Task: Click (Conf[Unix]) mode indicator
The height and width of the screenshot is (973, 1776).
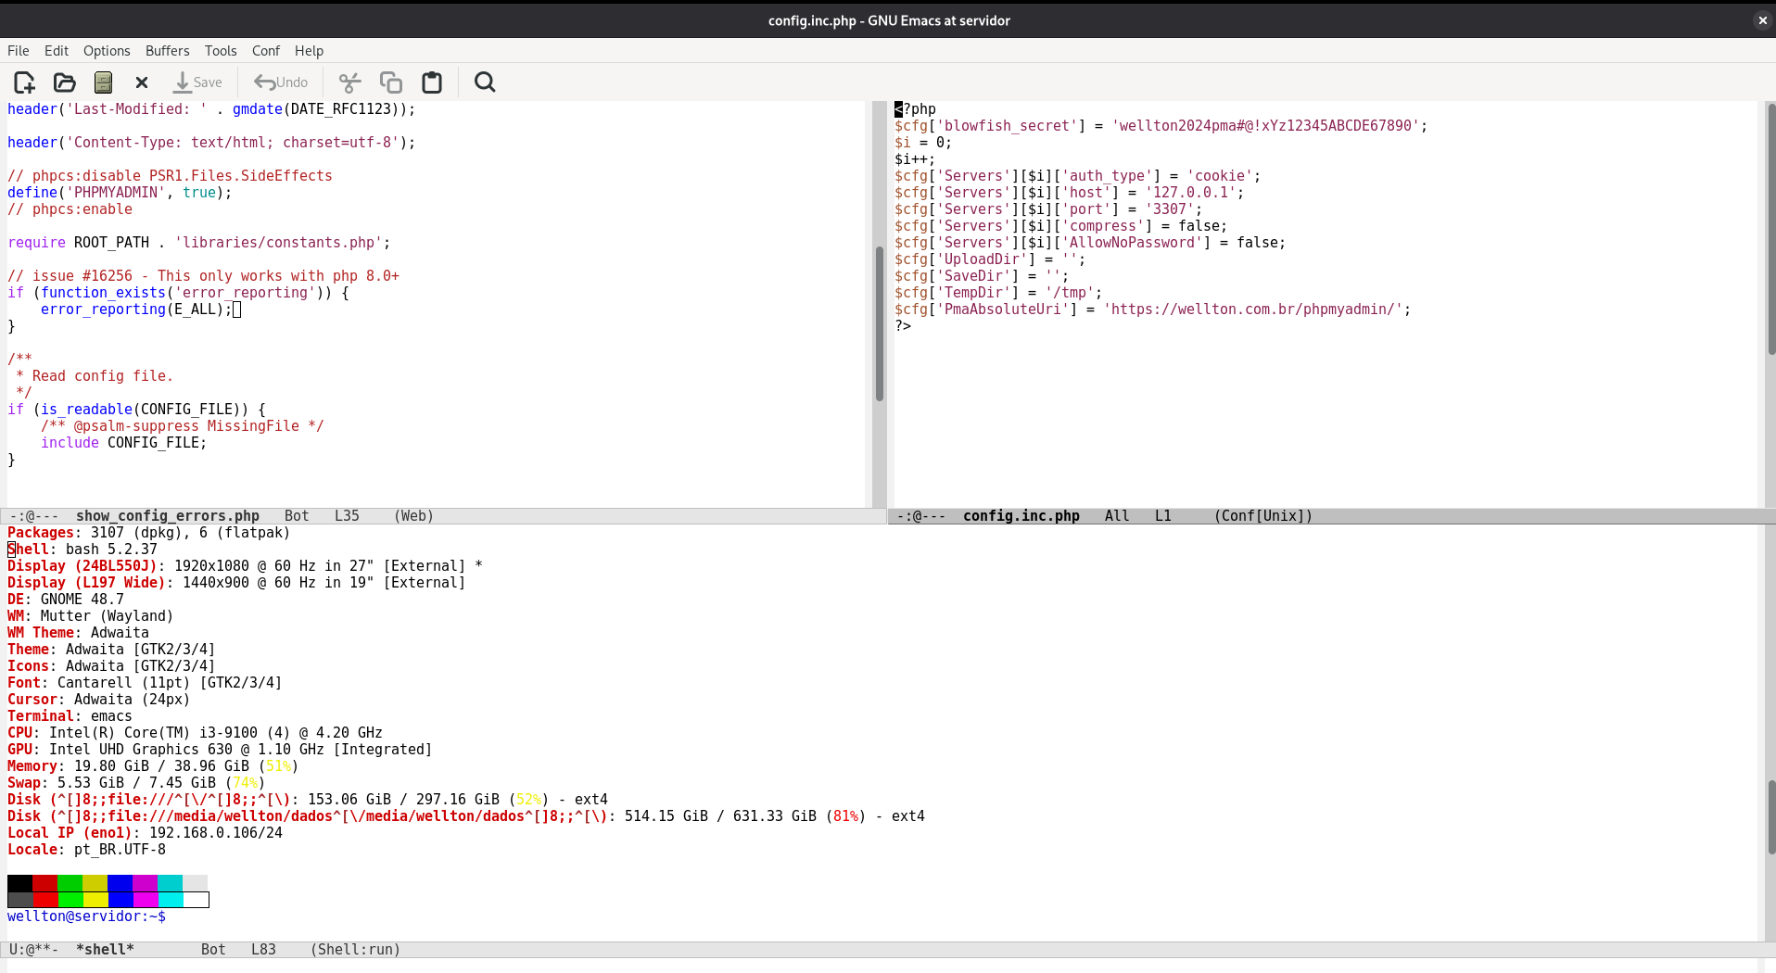Action: [x=1263, y=516]
